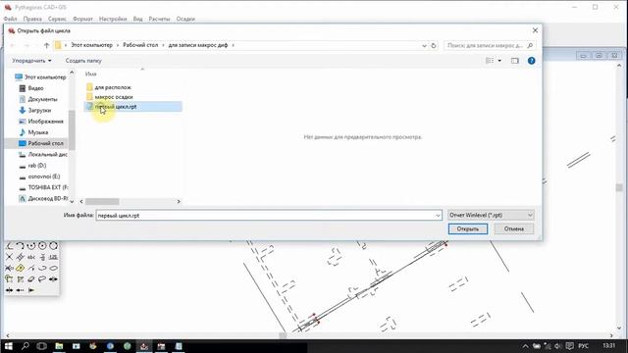The image size is (628, 353).
Task: Select folder для располож
Action: point(109,87)
